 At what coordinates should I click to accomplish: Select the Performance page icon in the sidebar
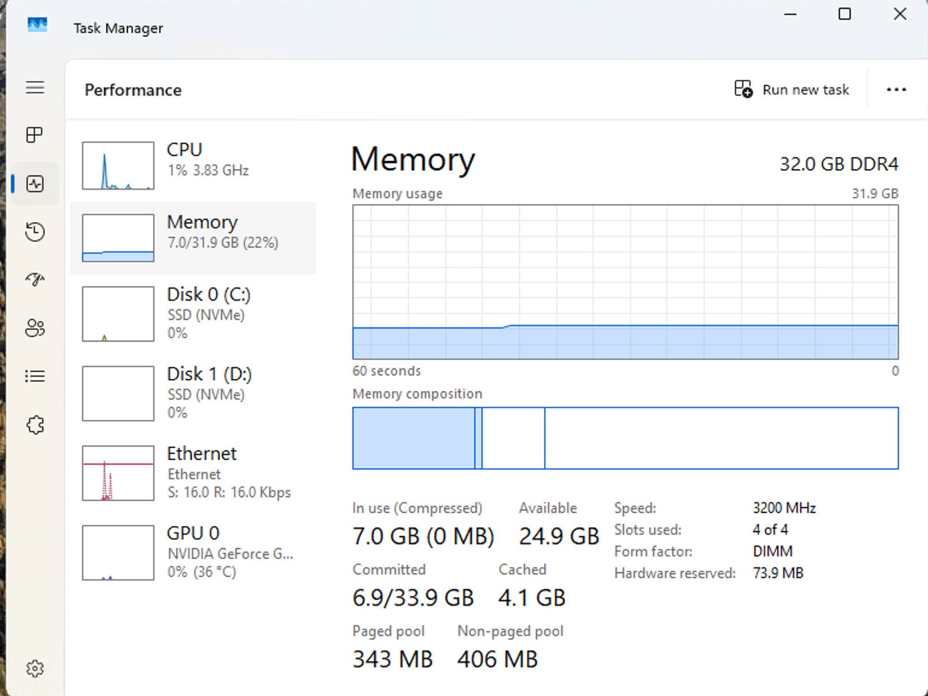click(35, 184)
